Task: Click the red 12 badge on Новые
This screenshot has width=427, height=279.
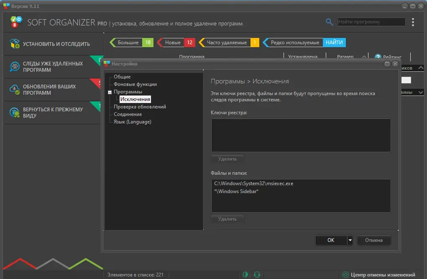Action: tap(189, 43)
